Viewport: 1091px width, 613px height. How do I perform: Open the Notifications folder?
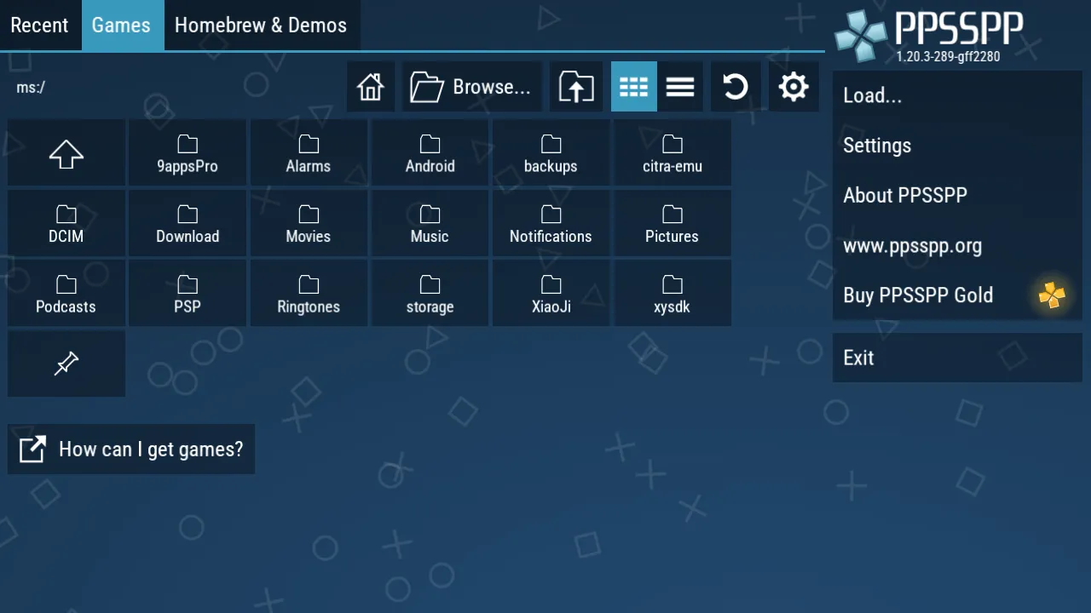(x=551, y=224)
